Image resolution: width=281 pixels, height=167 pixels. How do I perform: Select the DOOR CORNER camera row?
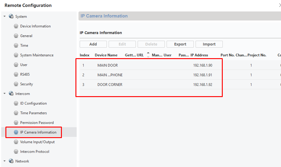180,84
